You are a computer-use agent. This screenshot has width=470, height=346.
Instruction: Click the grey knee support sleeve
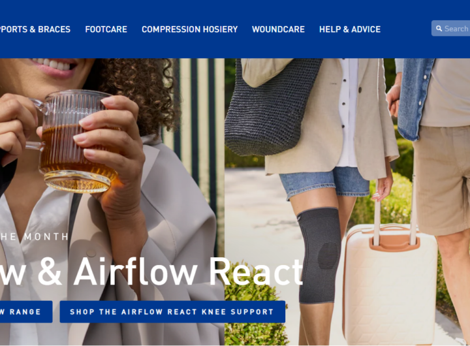point(319,255)
